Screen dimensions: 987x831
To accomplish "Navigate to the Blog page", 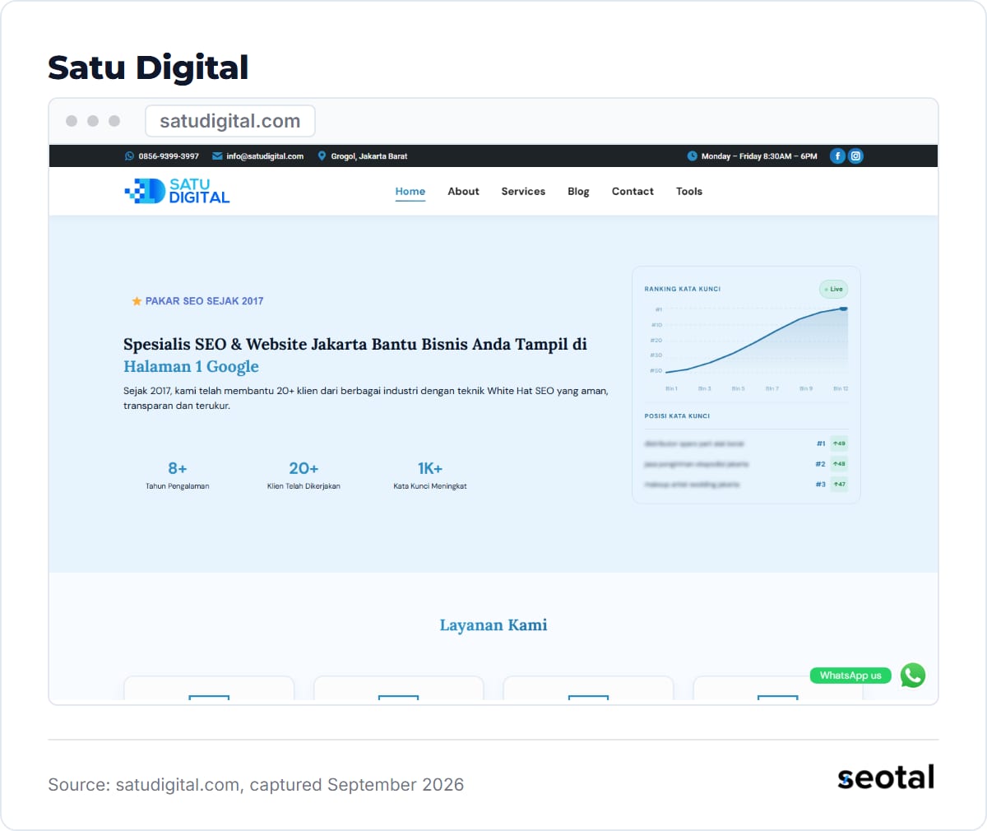I will tap(578, 191).
